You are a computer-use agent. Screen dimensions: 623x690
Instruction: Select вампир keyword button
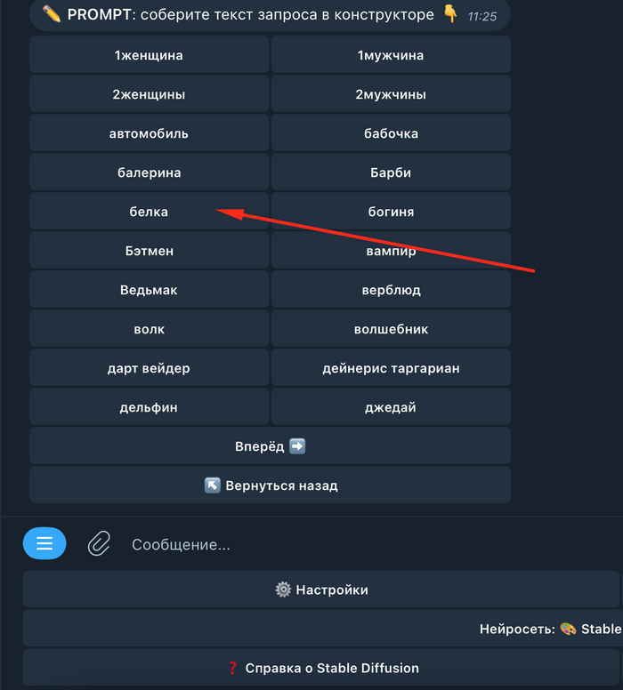(391, 251)
